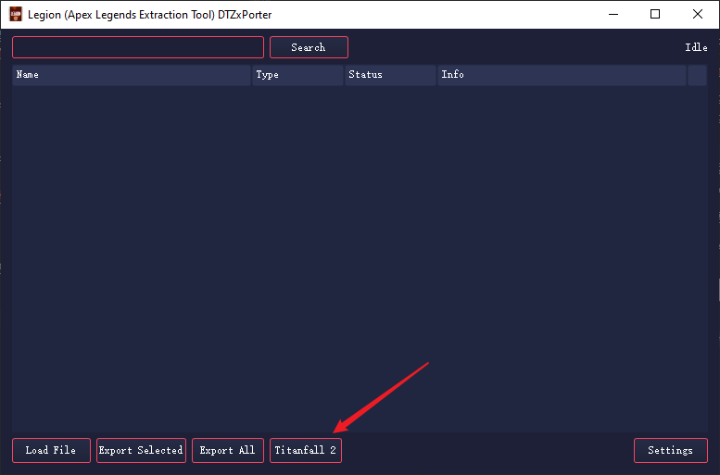The height and width of the screenshot is (475, 720).
Task: Sort by Name column header
Action: [132, 75]
